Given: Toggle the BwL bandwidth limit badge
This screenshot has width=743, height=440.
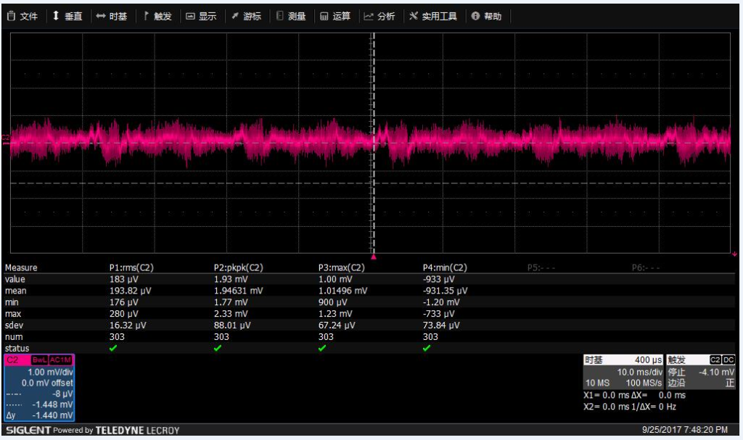Looking at the screenshot, I should (39, 360).
